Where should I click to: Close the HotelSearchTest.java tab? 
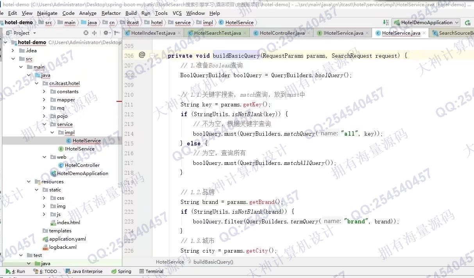point(245,33)
